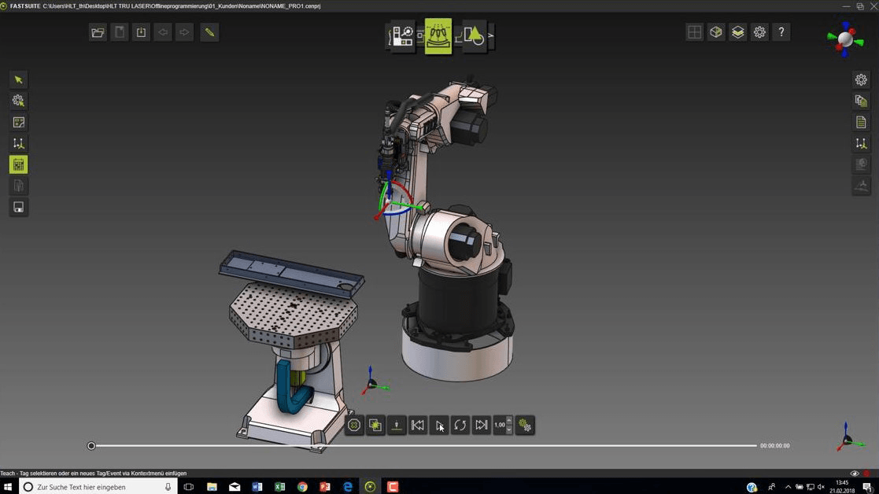Open the notification center icon
The width and height of the screenshot is (879, 494).
pos(867,487)
